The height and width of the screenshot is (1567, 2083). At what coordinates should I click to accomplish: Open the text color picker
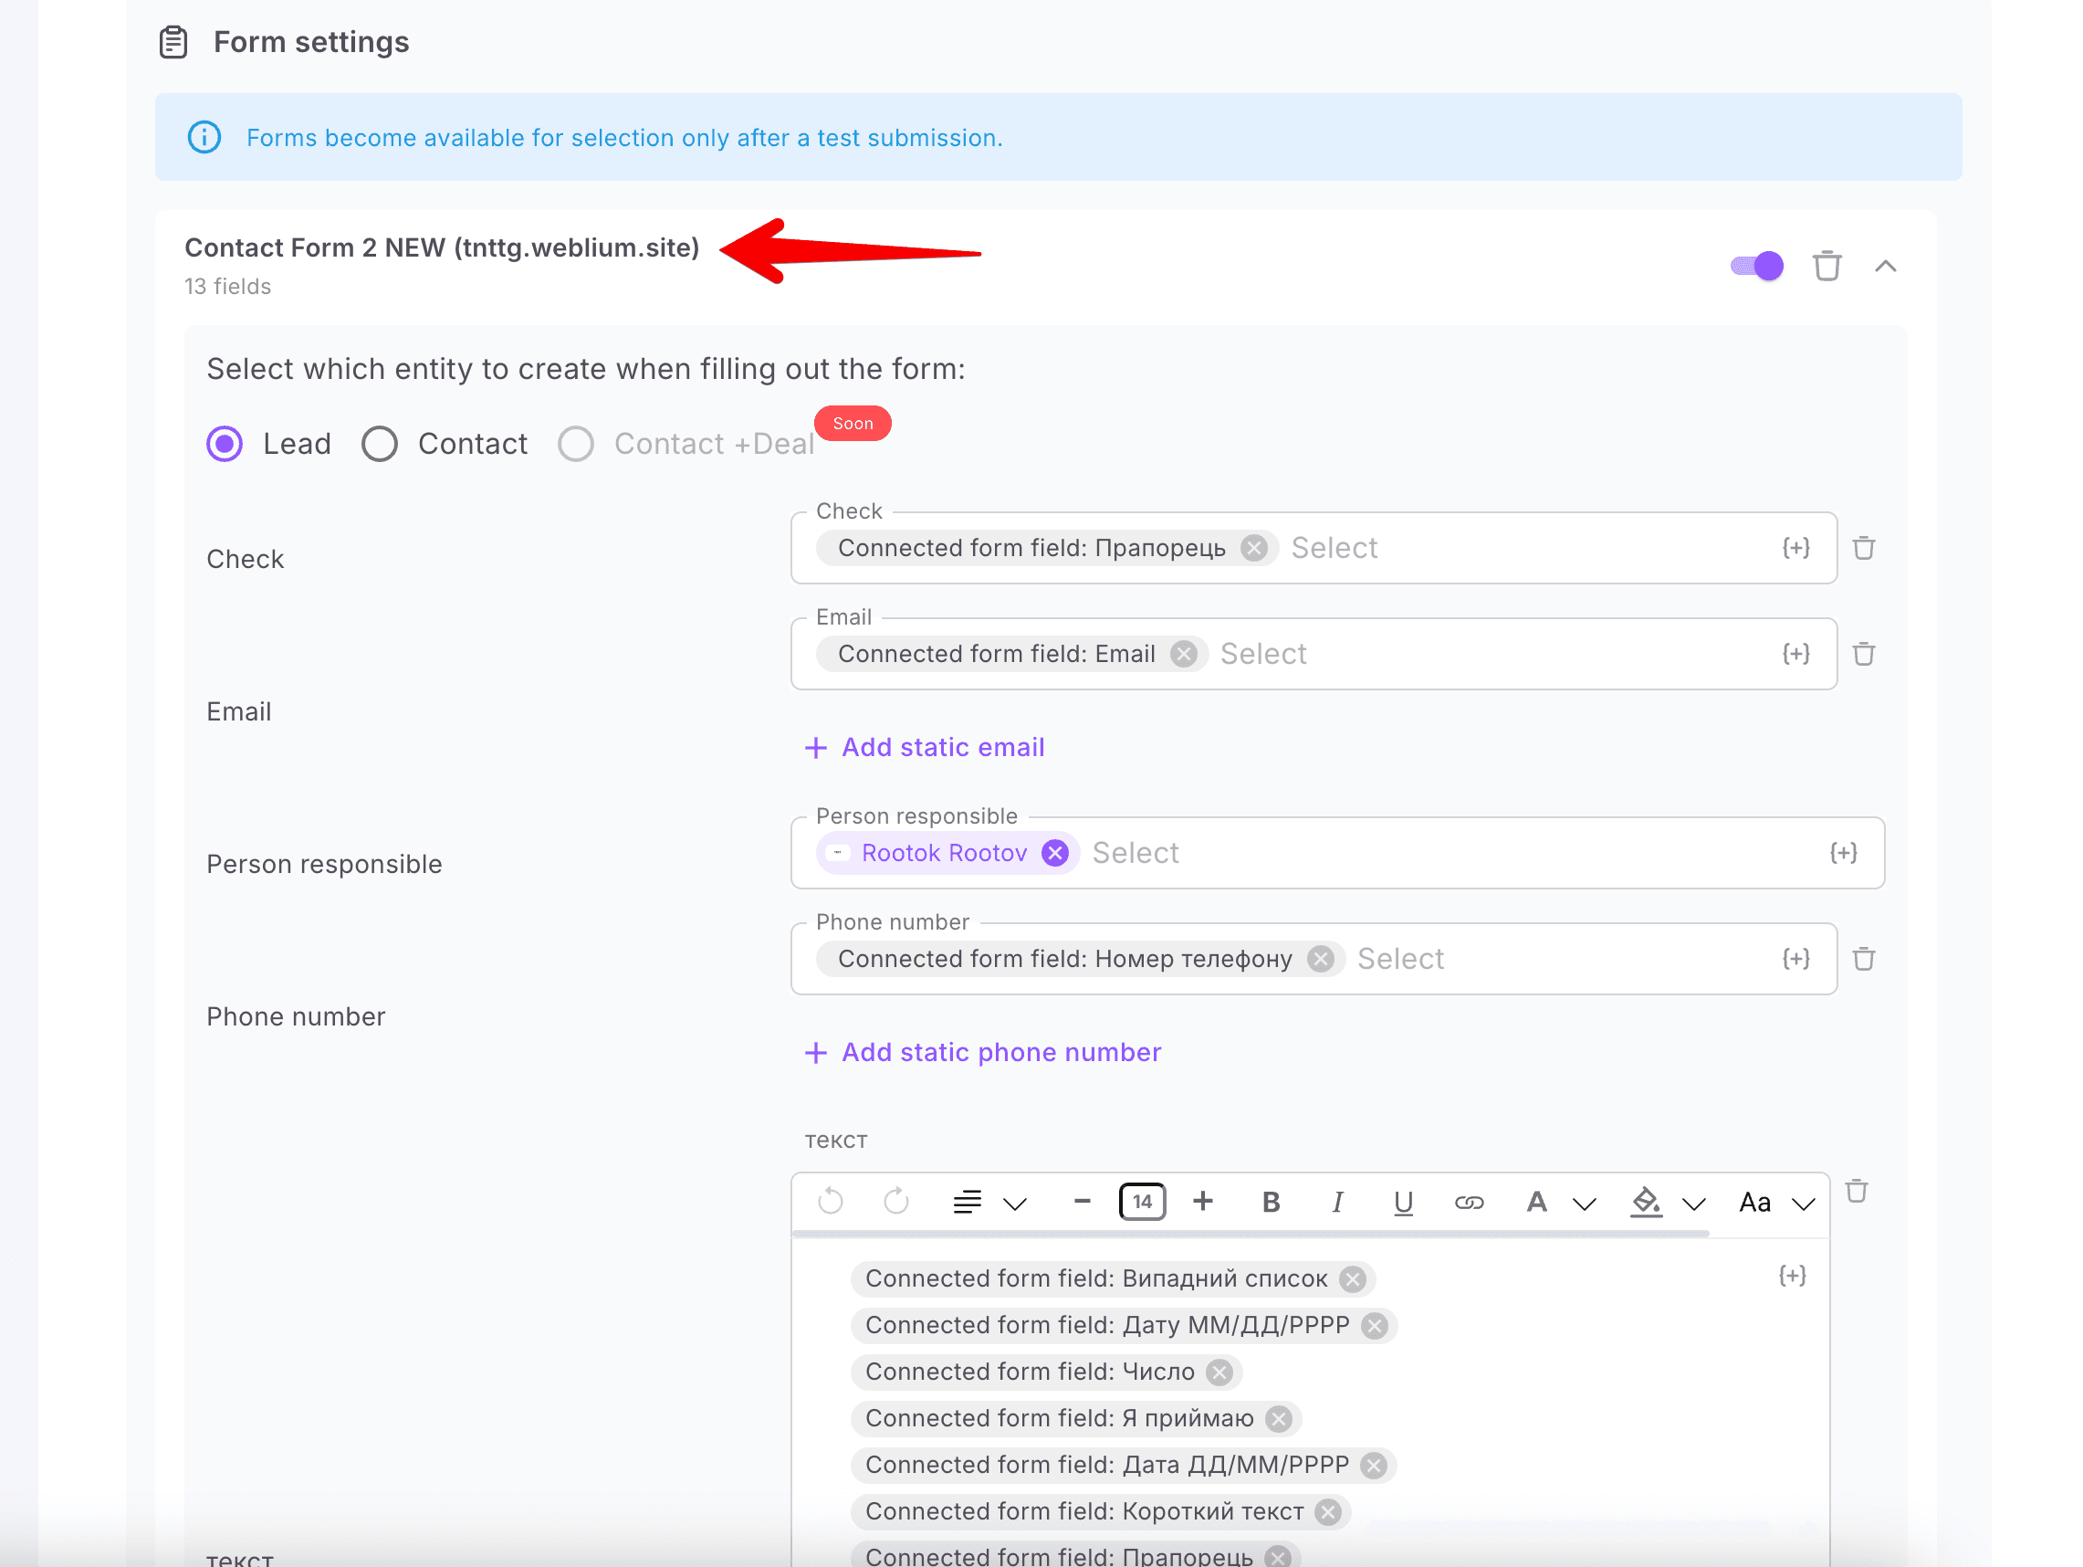pos(1536,1203)
